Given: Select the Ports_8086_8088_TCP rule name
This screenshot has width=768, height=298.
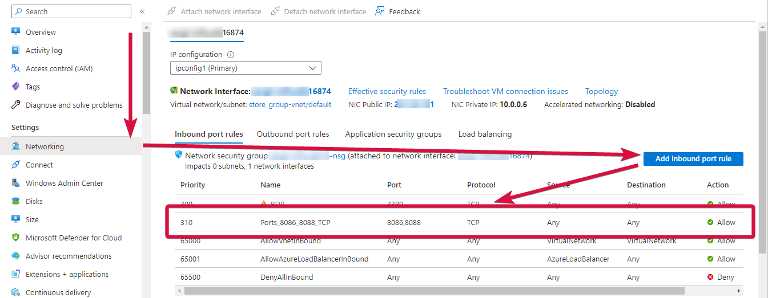Looking at the screenshot, I should [295, 223].
